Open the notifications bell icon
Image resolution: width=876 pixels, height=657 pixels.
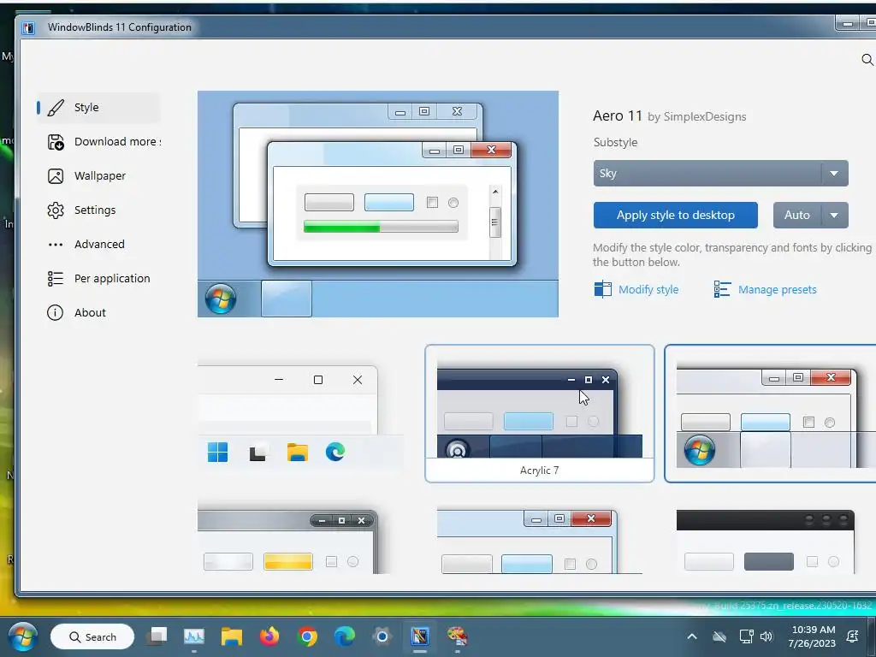[x=853, y=636]
